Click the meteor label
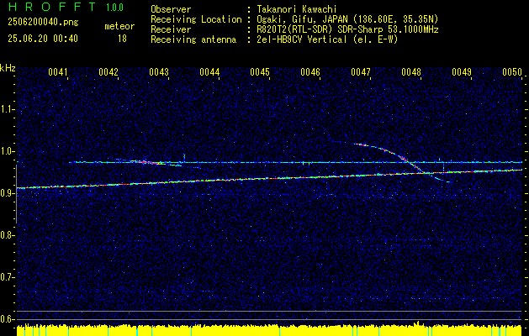 click(x=119, y=26)
